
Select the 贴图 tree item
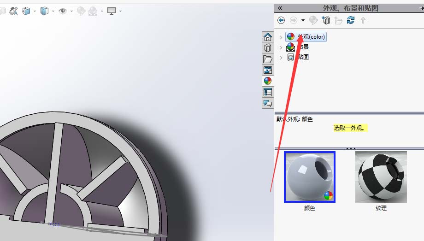(298, 57)
